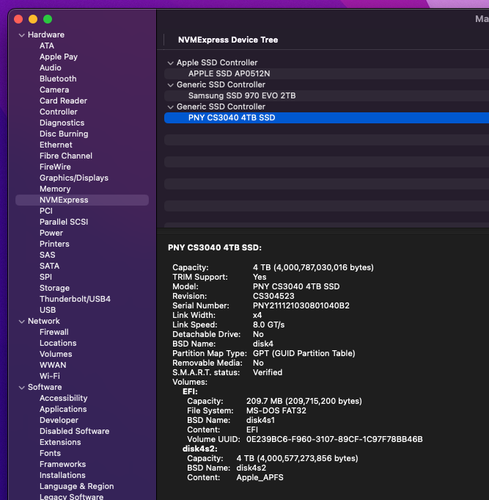Open Diagnostics in sidebar
The image size is (489, 500).
62,123
